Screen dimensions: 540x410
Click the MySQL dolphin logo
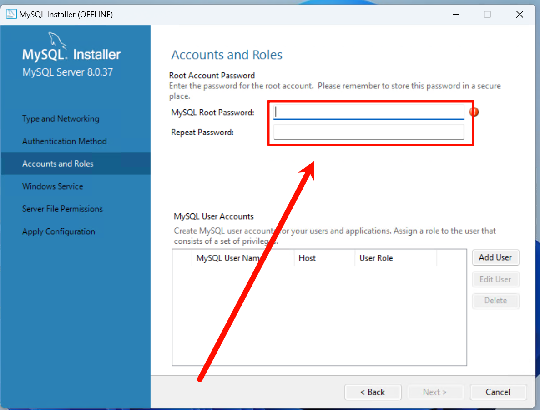coord(57,41)
